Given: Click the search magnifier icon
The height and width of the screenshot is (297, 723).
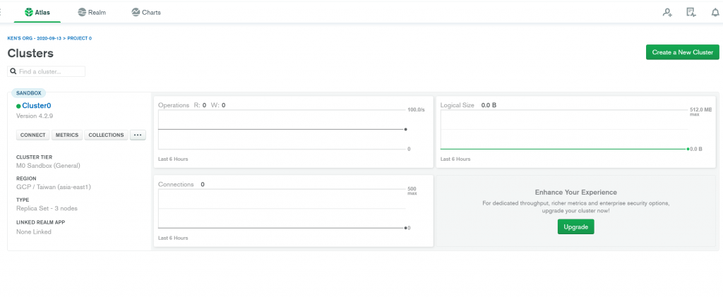Looking at the screenshot, I should coord(13,71).
